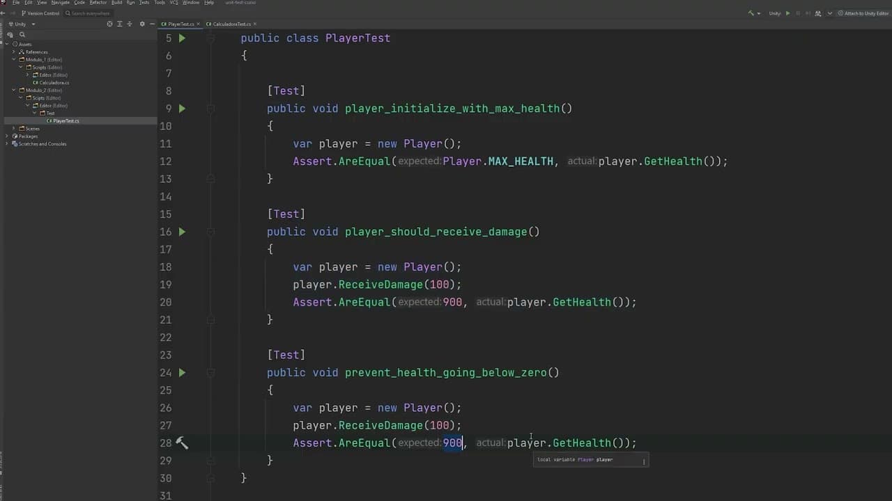Click the green Run button in toolbar
This screenshot has width=892, height=501.
click(x=788, y=13)
